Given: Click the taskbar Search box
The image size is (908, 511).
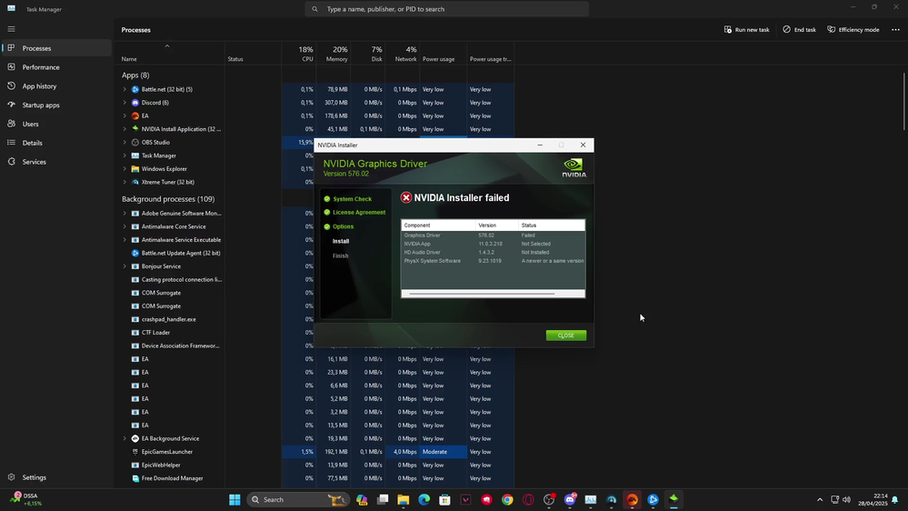Looking at the screenshot, I should tap(297, 499).
